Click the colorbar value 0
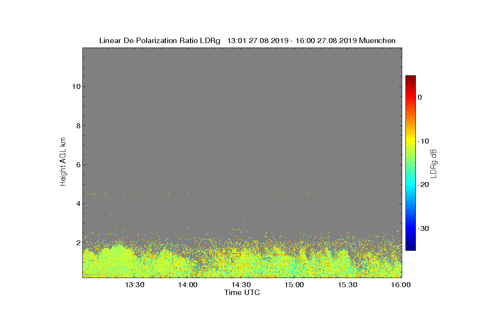This screenshot has width=497, height=331. 420,97
